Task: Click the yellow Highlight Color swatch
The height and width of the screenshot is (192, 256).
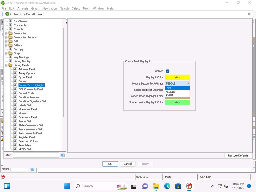Action: [x=177, y=77]
